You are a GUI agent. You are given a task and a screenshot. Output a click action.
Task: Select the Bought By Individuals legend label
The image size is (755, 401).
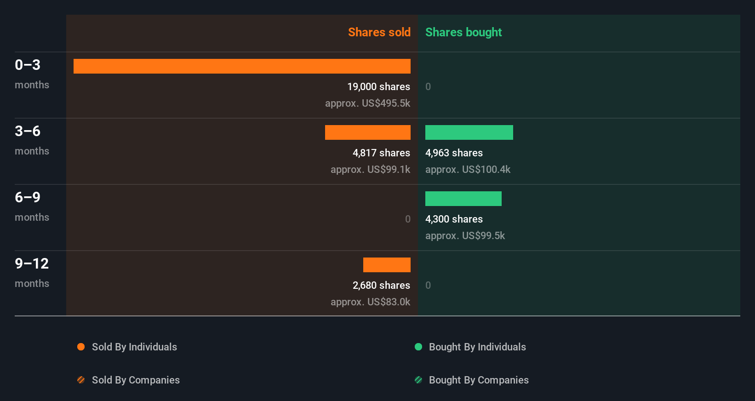(x=477, y=347)
